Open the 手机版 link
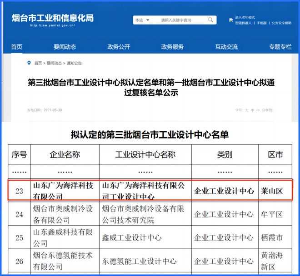The width and height of the screenshot is (300, 276). click(261, 23)
